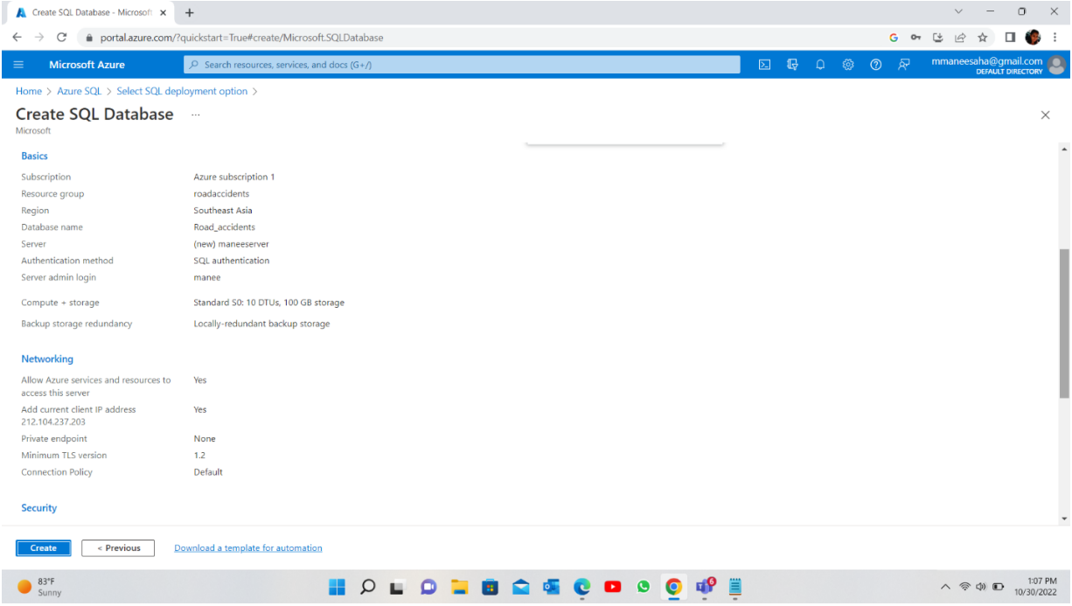Screen dimensions: 1072x606
Task: Select the Create SQL Database browser tab
Action: pos(91,13)
